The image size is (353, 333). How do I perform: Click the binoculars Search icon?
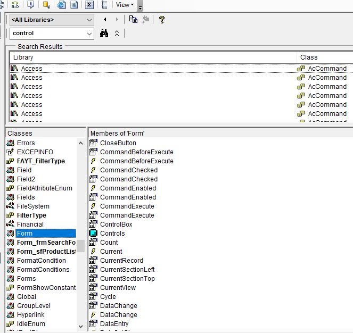(104, 34)
